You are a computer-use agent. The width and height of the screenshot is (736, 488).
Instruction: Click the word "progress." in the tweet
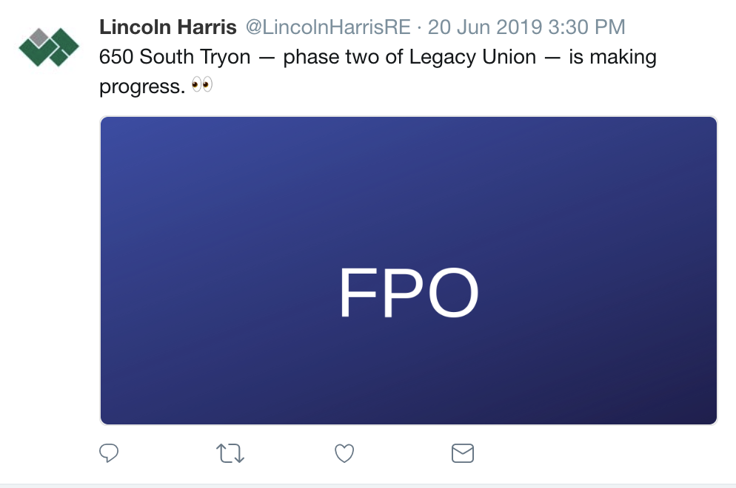pyautogui.click(x=141, y=87)
